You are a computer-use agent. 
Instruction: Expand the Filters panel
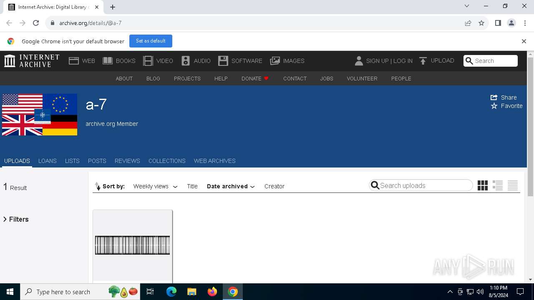[16, 219]
